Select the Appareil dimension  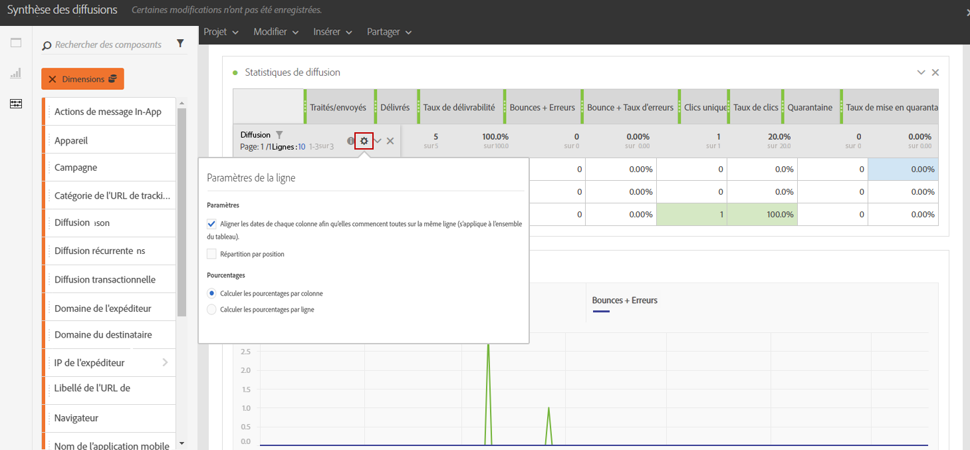[x=108, y=140]
